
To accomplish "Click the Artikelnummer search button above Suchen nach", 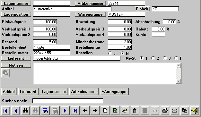I will [x=84, y=92].
